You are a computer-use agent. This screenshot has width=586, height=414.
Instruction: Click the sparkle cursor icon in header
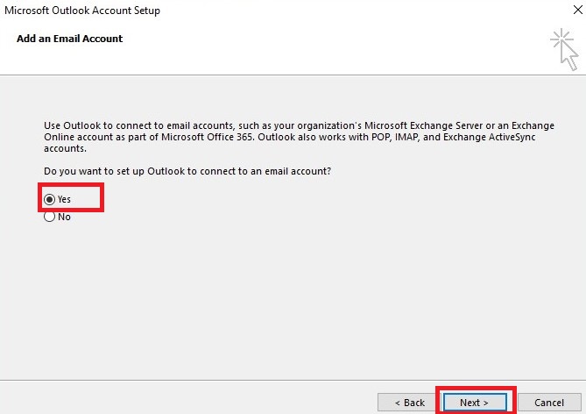(563, 50)
